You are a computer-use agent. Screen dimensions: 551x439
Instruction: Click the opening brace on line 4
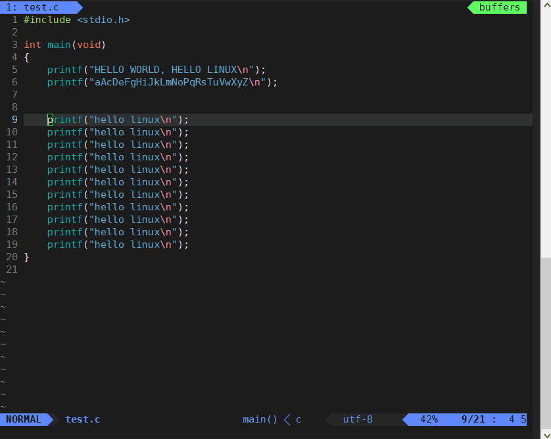(x=27, y=57)
